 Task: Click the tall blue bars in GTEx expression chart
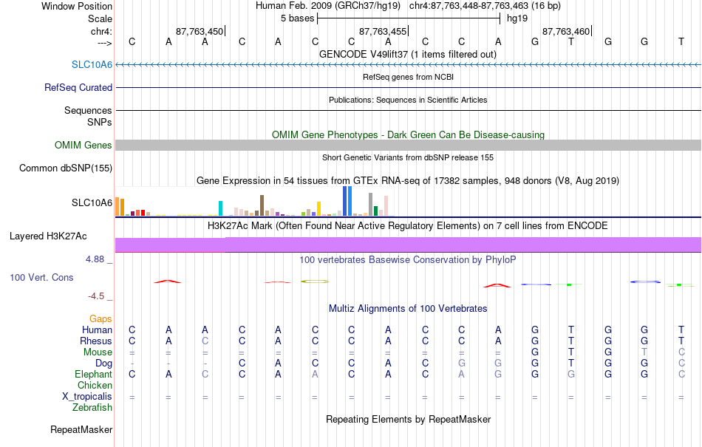pyautogui.click(x=347, y=201)
